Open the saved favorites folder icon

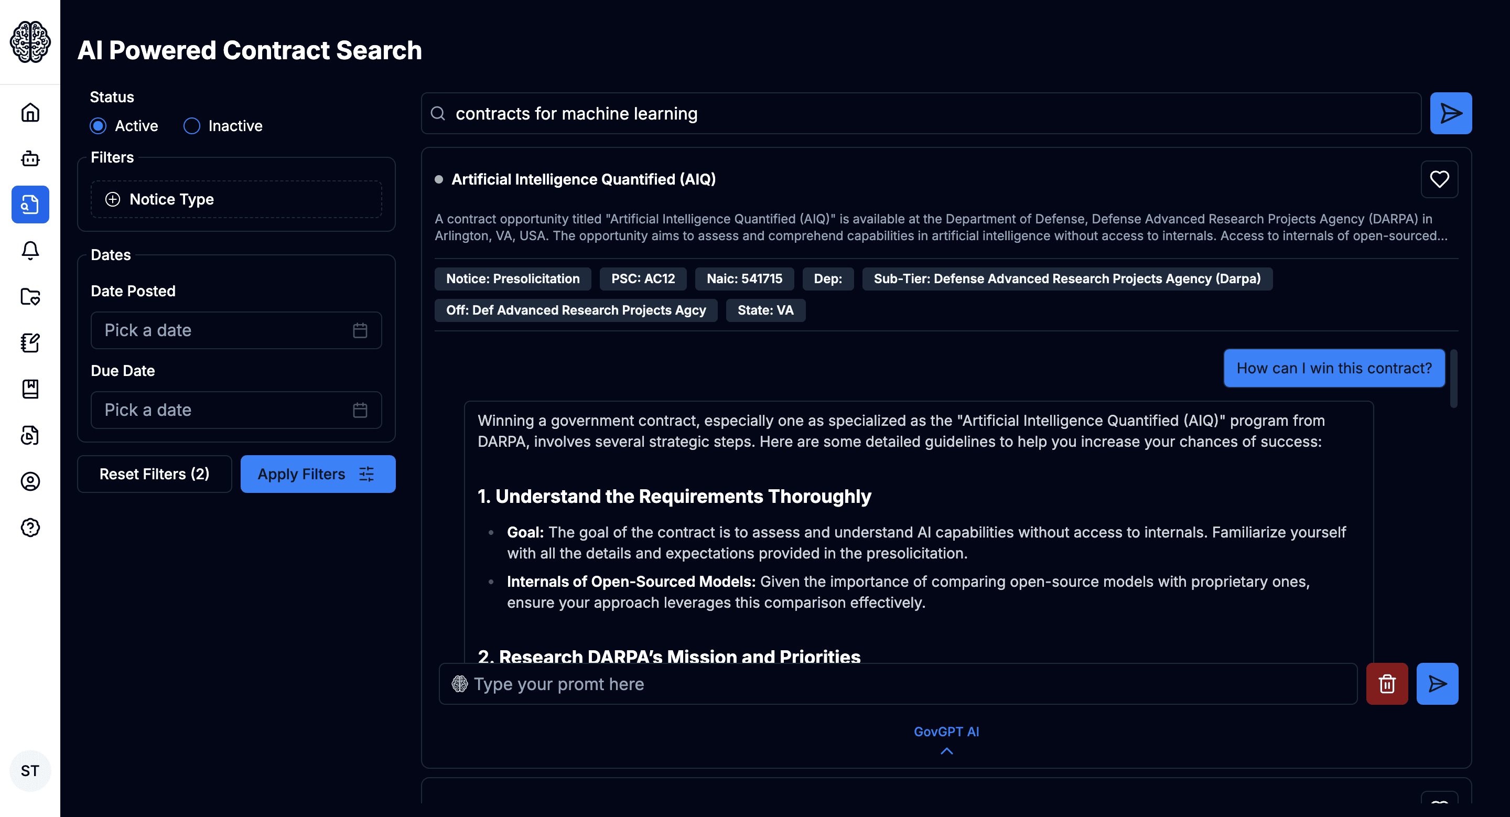pyautogui.click(x=30, y=298)
